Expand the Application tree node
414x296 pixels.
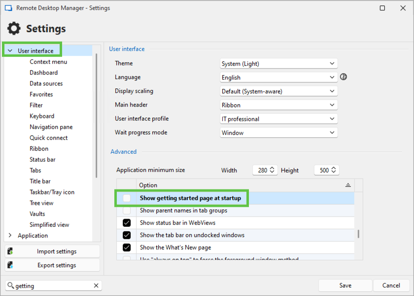coord(10,235)
